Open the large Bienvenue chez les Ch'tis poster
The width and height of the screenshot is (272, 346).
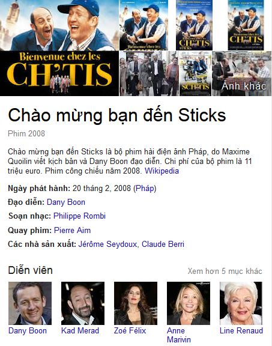click(x=59, y=48)
